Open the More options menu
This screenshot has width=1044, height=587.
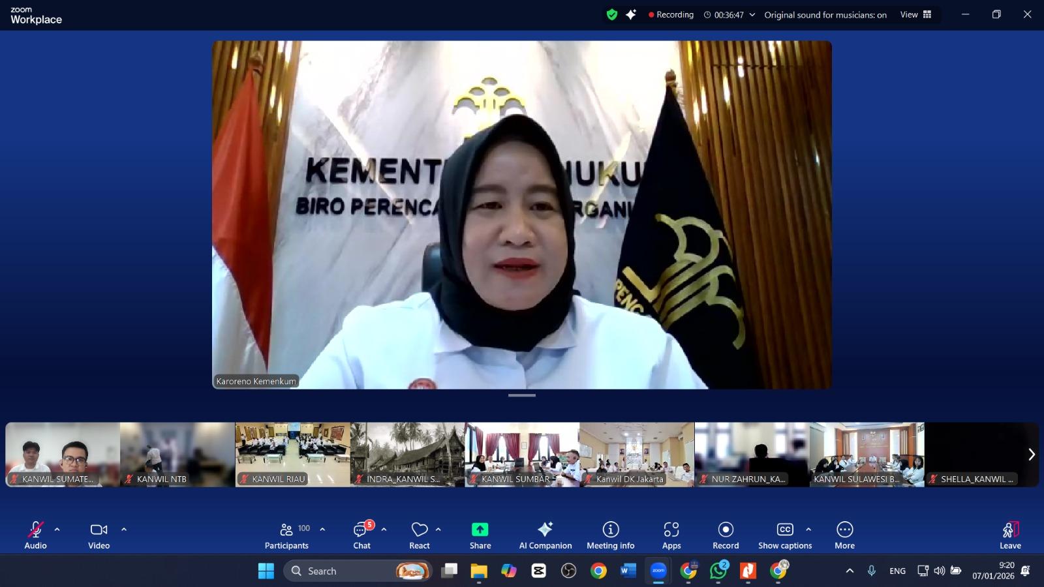(844, 535)
